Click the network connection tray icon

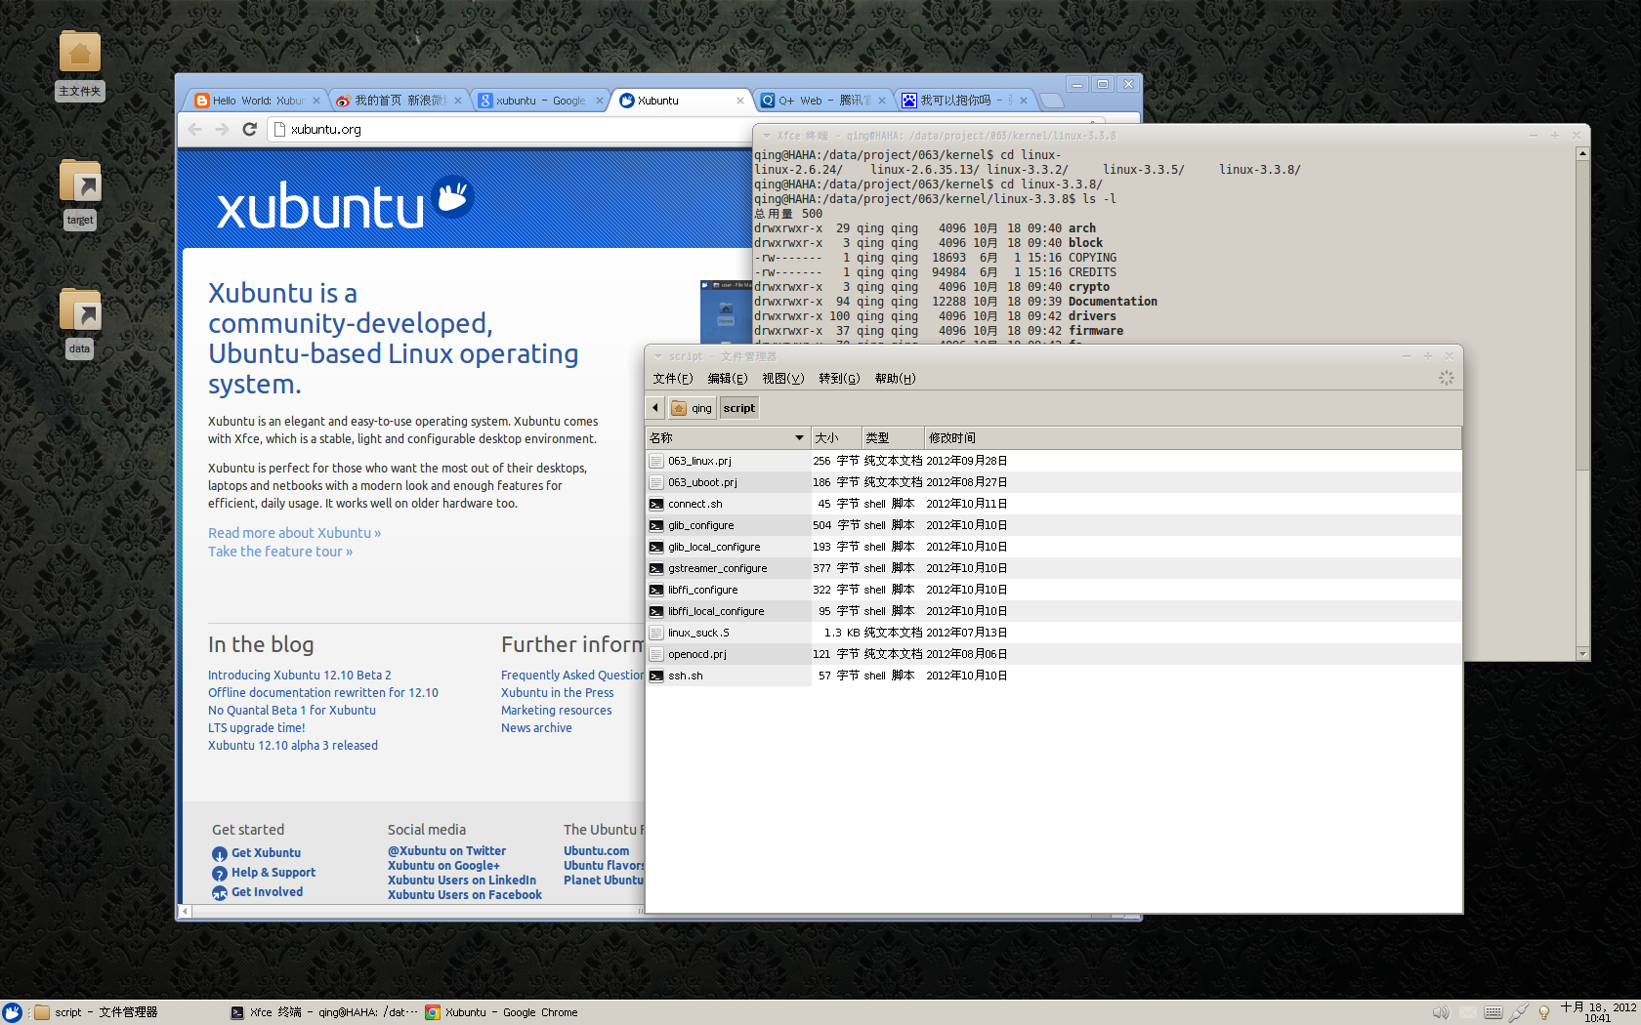point(1519,1012)
